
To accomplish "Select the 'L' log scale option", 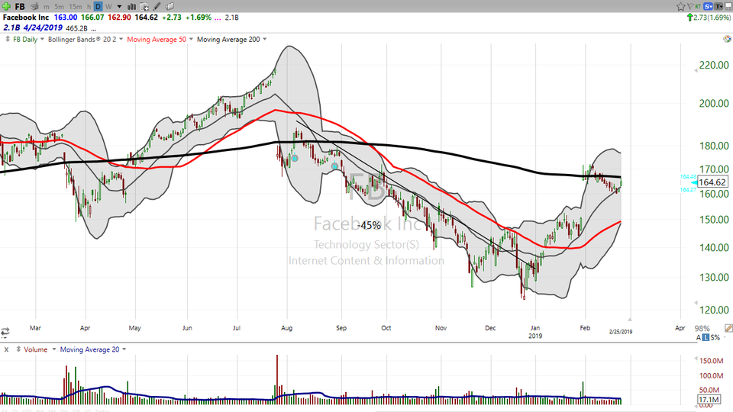I will point(706,337).
